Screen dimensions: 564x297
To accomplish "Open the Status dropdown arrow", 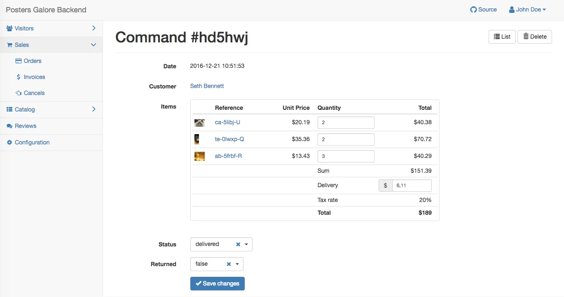I will pyautogui.click(x=246, y=244).
